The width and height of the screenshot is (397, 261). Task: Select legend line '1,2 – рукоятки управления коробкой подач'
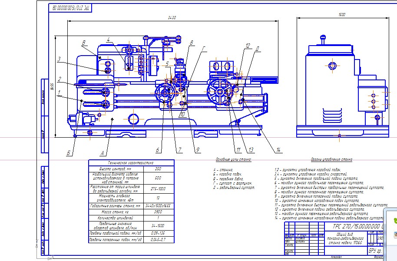coord(308,170)
